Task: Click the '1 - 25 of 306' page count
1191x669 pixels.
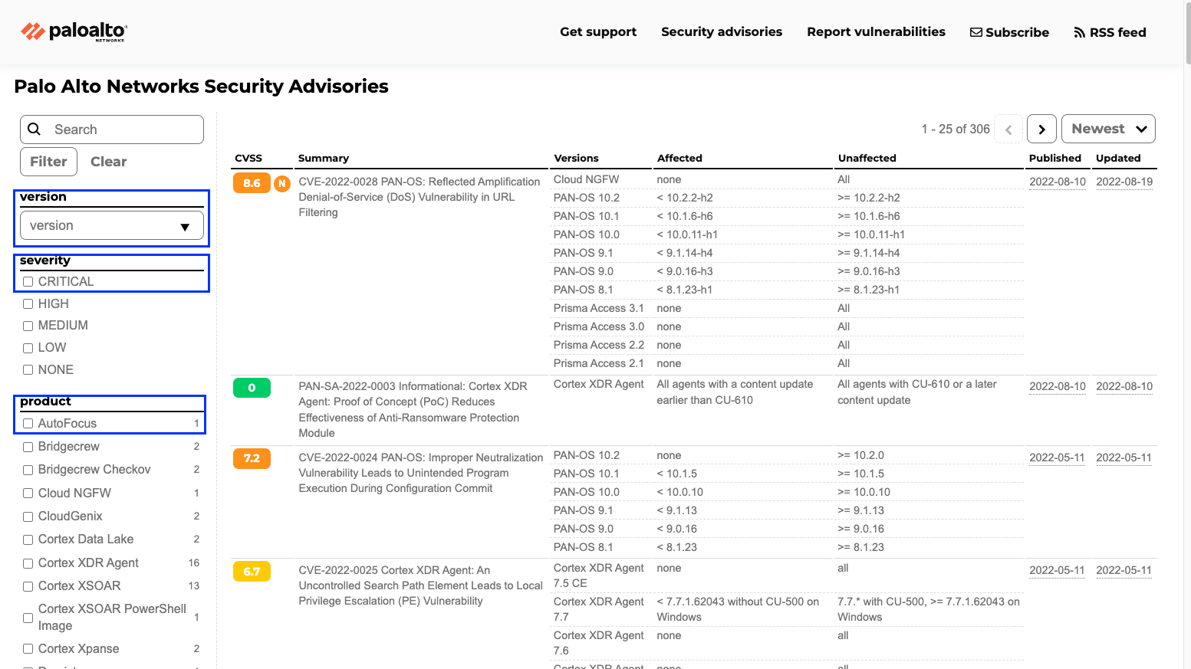Action: 956,130
